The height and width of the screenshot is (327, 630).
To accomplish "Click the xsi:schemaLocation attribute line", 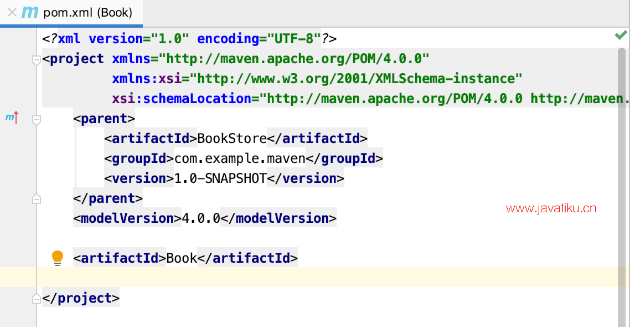I will click(370, 99).
